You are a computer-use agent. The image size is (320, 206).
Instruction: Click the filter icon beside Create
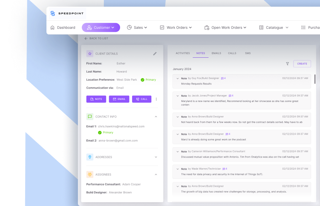(x=287, y=64)
